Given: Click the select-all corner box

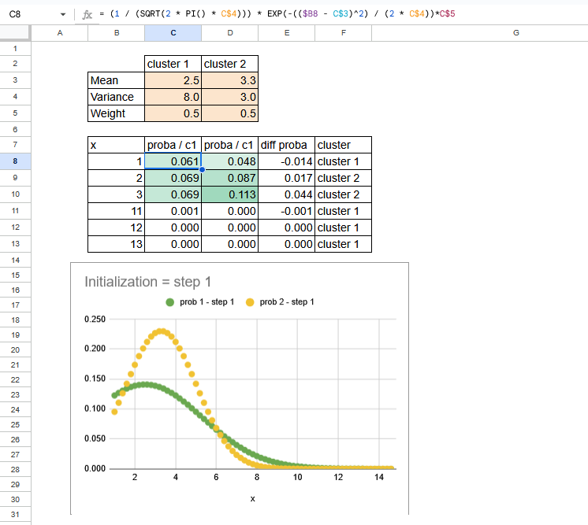Looking at the screenshot, I should click(x=16, y=32).
